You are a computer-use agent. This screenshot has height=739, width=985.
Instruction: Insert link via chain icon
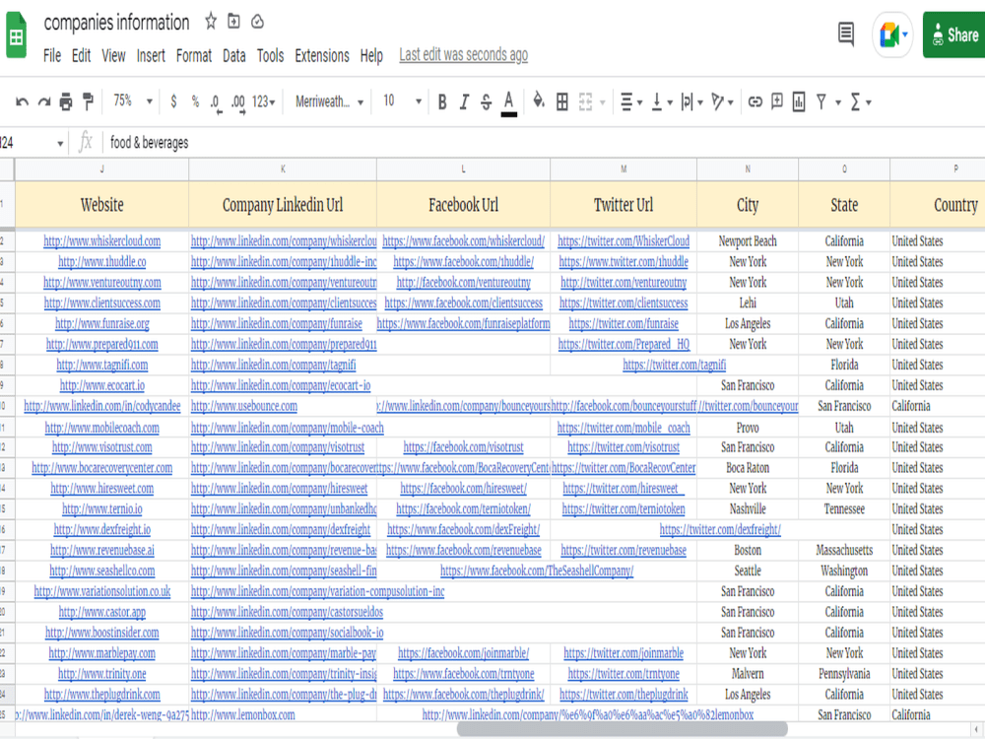755,101
